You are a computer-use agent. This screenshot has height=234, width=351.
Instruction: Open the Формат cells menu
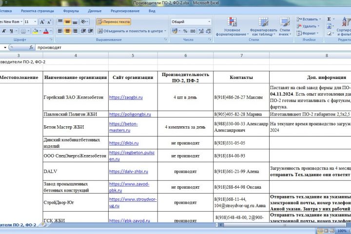[308, 33]
